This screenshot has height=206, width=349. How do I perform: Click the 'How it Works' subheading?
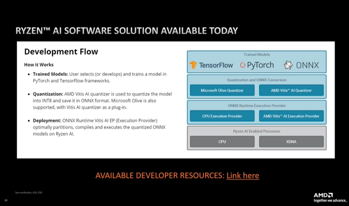[39, 65]
